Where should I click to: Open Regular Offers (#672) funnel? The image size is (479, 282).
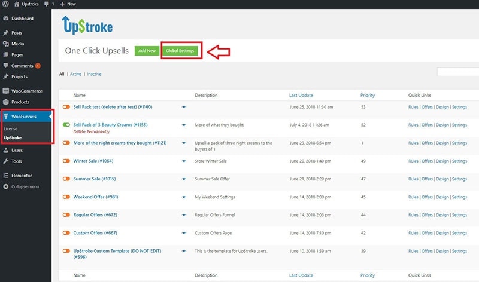pos(95,214)
